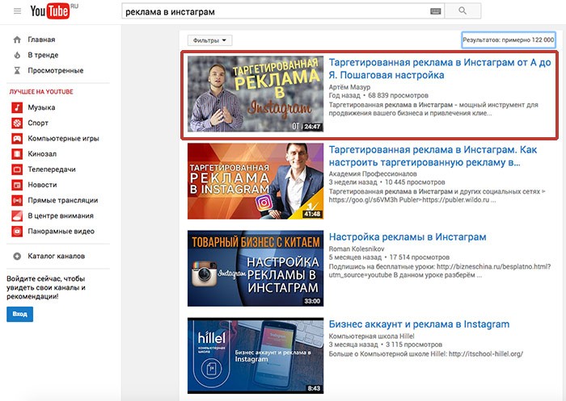This screenshot has height=401, width=566.
Task: Click the ball icon for Спорт
Action: pos(17,123)
